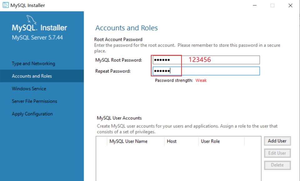
Task: Click the Weak password strength text
Action: pos(201,80)
